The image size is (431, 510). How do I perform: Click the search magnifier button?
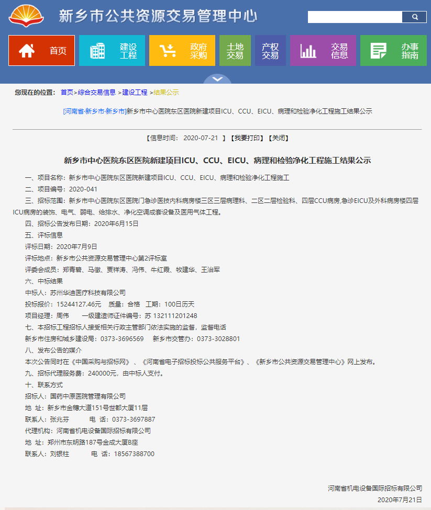pyautogui.click(x=414, y=17)
